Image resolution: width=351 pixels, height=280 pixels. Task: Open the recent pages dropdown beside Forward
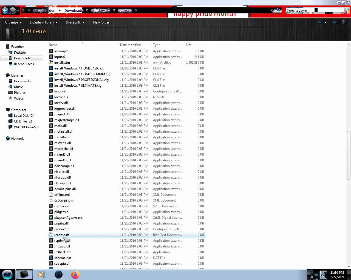[18, 11]
